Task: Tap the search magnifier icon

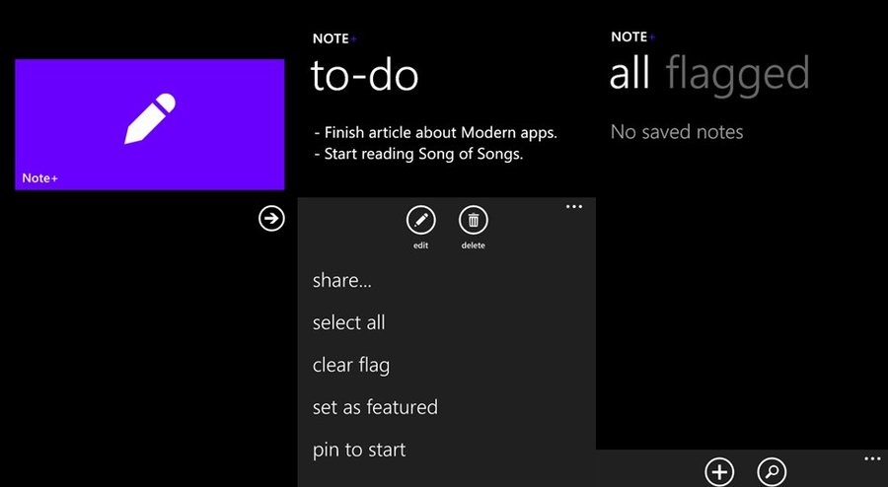Action: pos(772,472)
